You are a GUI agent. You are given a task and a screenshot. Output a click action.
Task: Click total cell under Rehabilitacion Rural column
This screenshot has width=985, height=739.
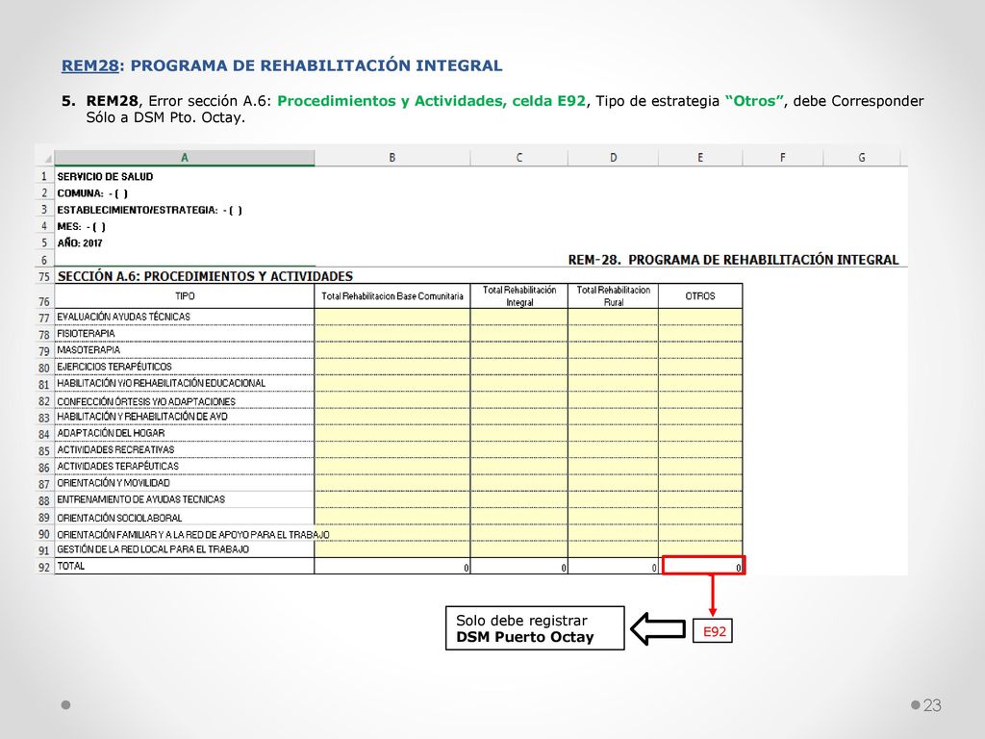(613, 566)
